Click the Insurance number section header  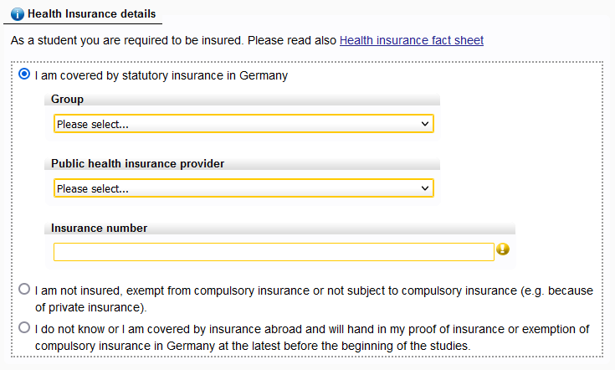coord(100,228)
